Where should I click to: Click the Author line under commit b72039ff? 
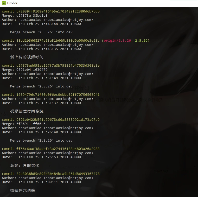point(47,20)
